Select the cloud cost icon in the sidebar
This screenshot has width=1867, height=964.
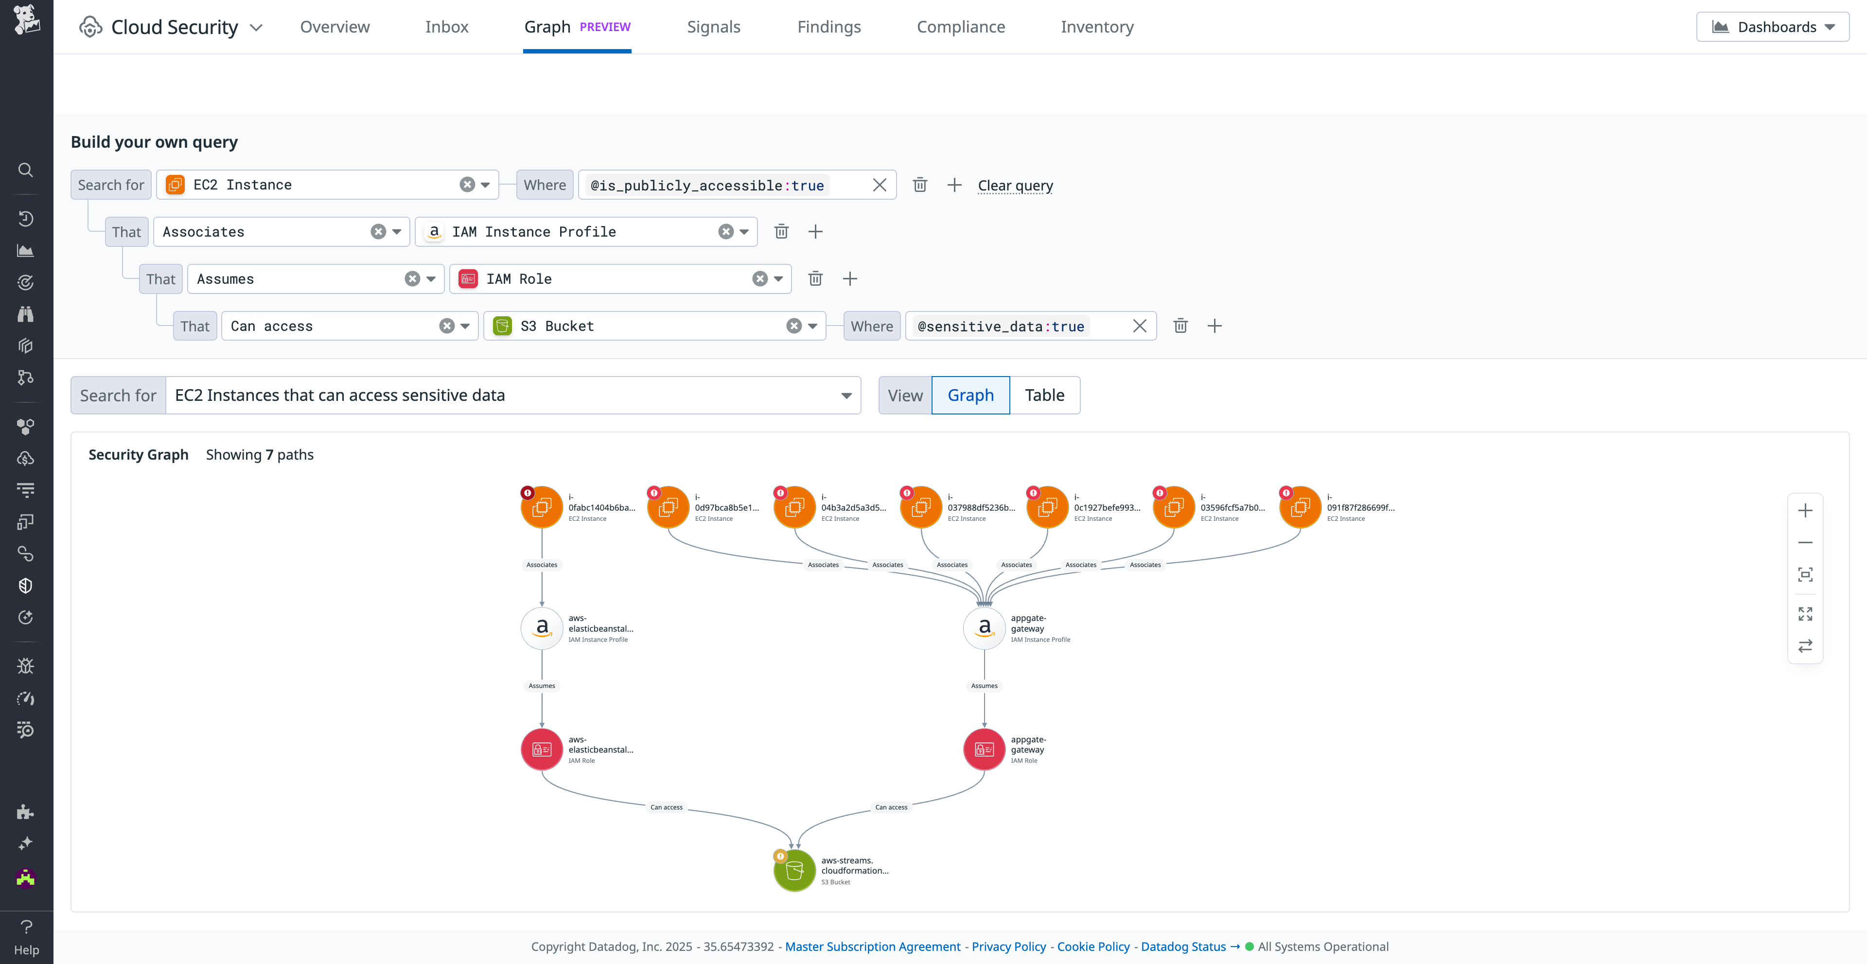26,458
